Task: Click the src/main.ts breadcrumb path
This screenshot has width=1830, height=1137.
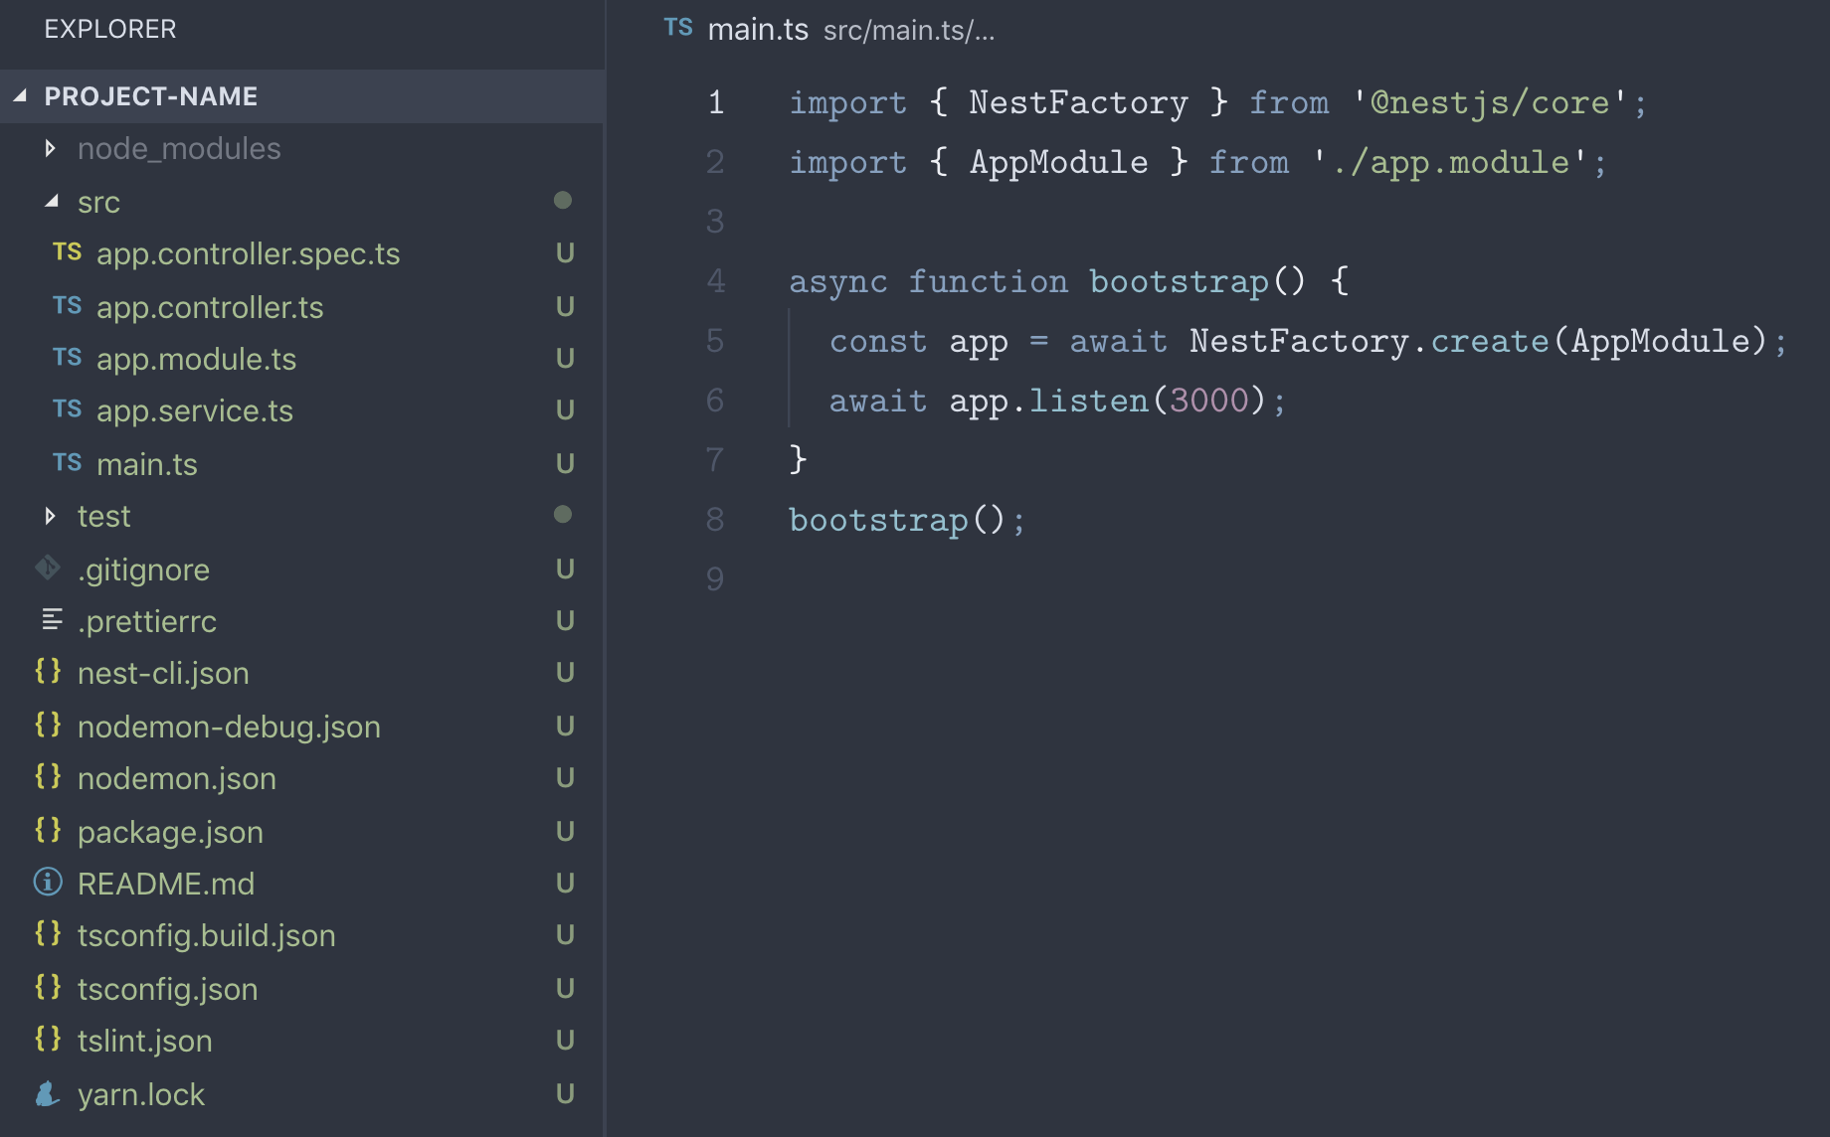Action: click(908, 31)
